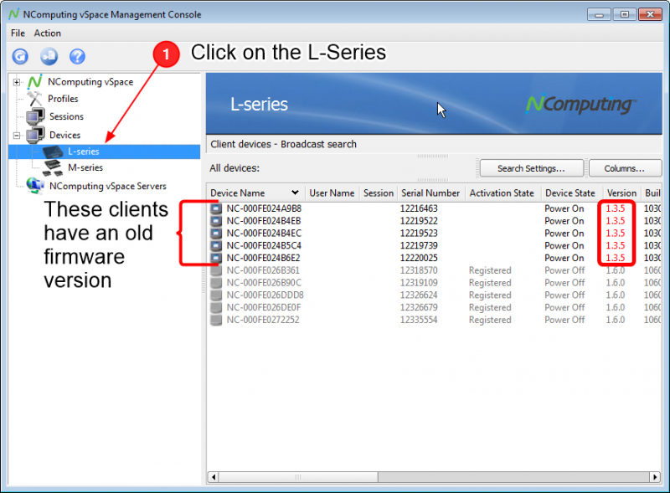Click greyed icon for NC-000FE026B90C
Image resolution: width=670 pixels, height=493 pixels.
point(216,283)
